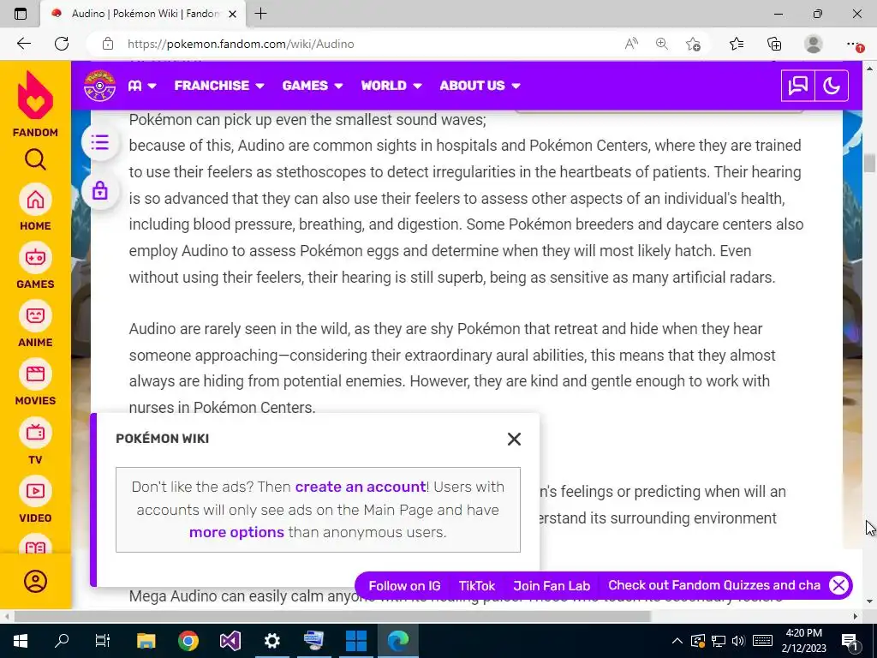The width and height of the screenshot is (877, 658).
Task: View site information lock icon
Action: (x=108, y=44)
